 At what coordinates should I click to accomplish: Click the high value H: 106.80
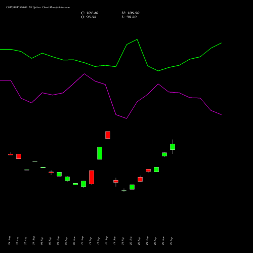point(131,13)
